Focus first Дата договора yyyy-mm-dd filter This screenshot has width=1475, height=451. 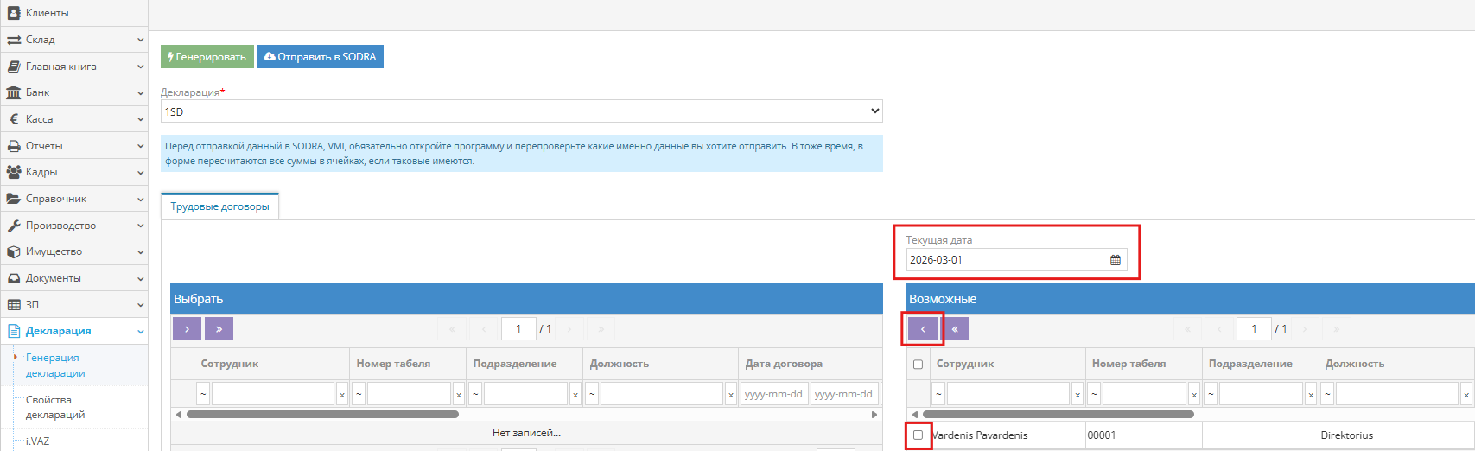click(774, 394)
